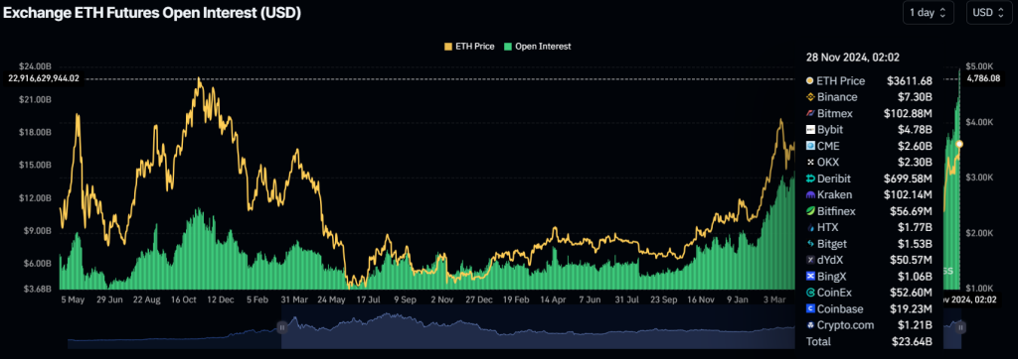
Task: Click the Kraken exchange icon
Action: point(809,194)
